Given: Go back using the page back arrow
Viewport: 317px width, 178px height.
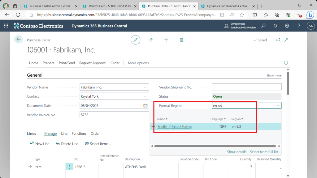Looking at the screenshot, I should (18, 40).
